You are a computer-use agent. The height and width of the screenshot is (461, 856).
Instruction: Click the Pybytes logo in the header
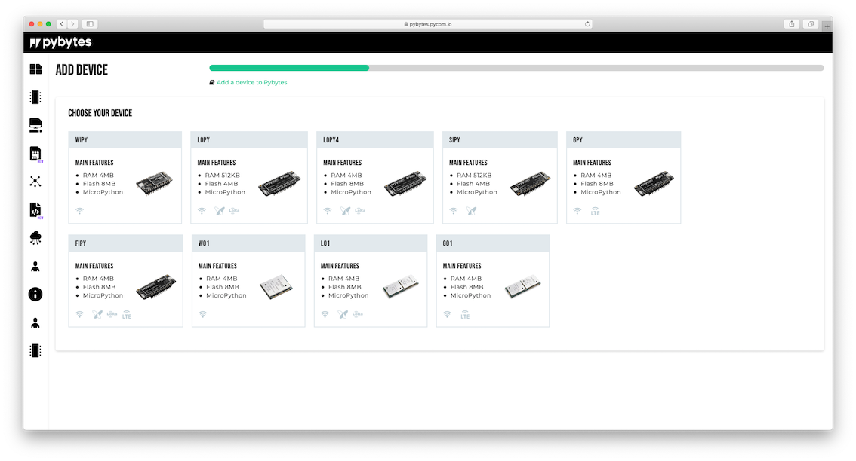tap(61, 43)
